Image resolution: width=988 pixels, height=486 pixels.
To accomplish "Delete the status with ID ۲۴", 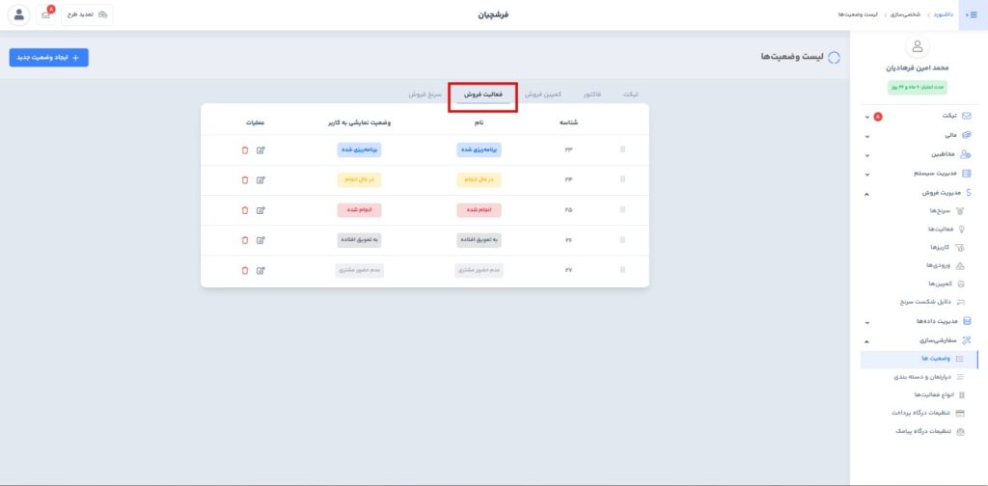I will click(x=245, y=179).
